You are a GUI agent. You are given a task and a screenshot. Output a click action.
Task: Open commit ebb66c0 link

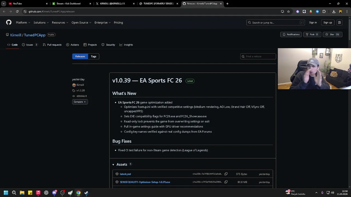[x=82, y=96]
